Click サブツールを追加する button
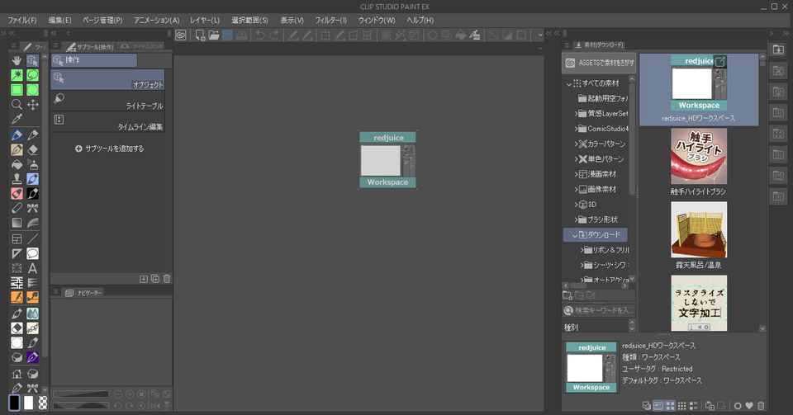Image resolution: width=793 pixels, height=415 pixels. pos(110,149)
